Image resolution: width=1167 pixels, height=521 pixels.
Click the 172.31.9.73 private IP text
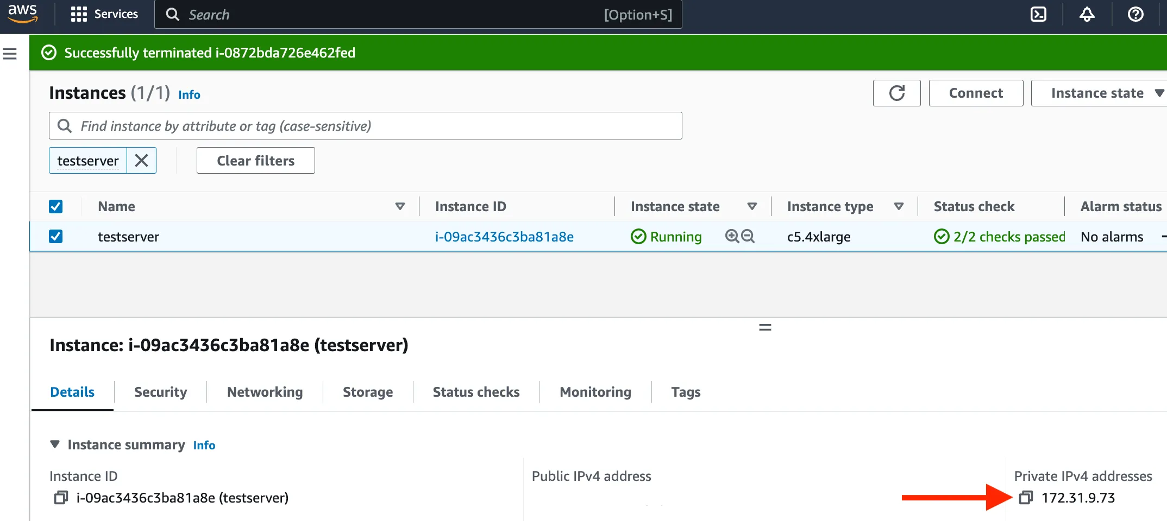click(x=1078, y=498)
